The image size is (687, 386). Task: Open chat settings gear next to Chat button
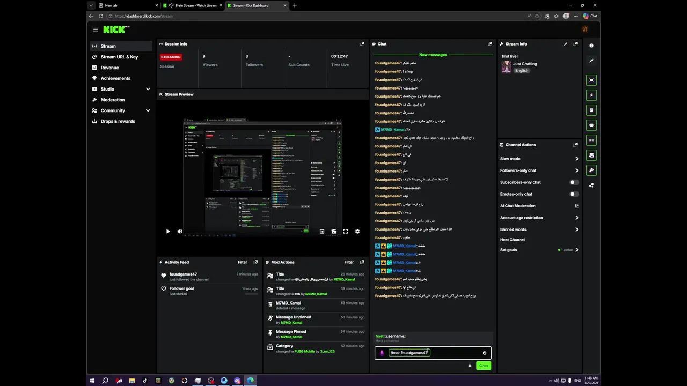pyautogui.click(x=470, y=366)
